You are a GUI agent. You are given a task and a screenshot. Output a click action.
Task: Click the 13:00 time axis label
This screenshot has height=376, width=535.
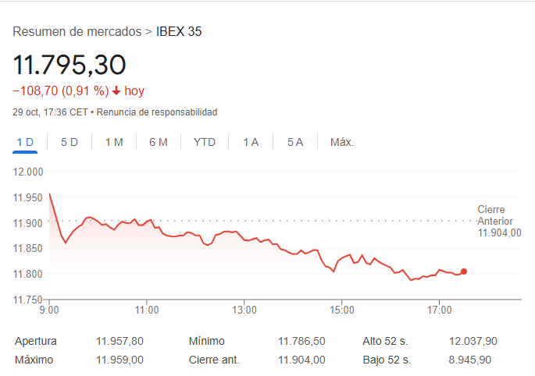[244, 310]
